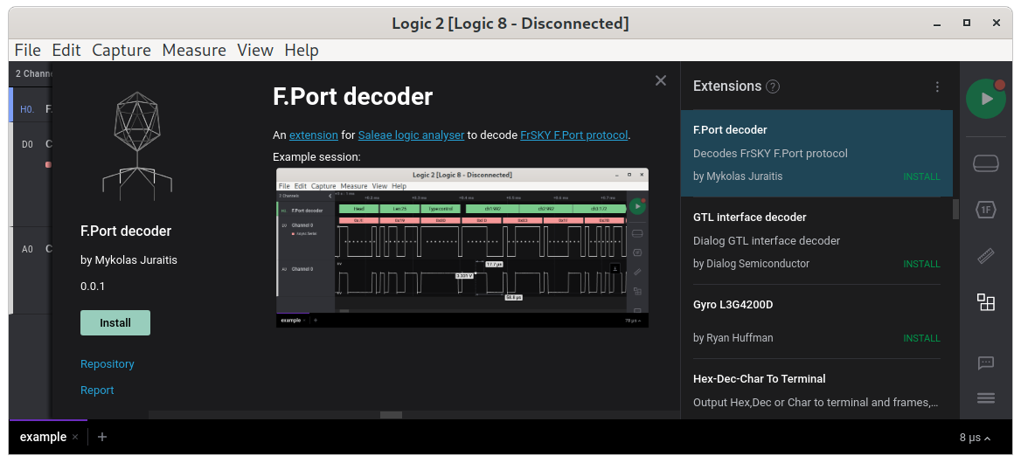Install the GTL interface decoder

[x=921, y=264]
